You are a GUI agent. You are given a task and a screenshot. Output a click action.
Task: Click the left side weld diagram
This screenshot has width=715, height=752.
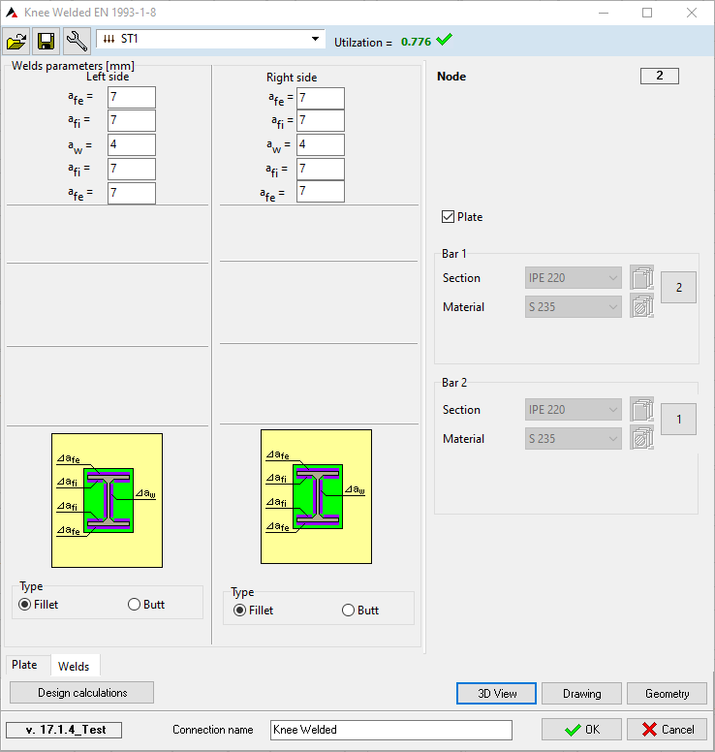[x=107, y=500]
